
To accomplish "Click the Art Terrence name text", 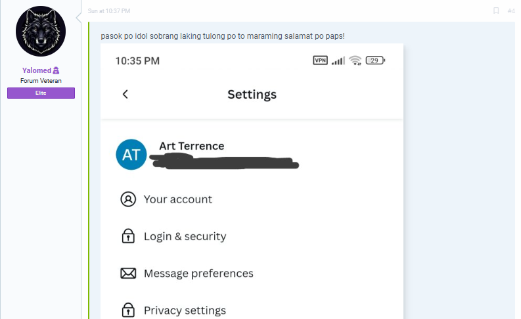I will 192,146.
